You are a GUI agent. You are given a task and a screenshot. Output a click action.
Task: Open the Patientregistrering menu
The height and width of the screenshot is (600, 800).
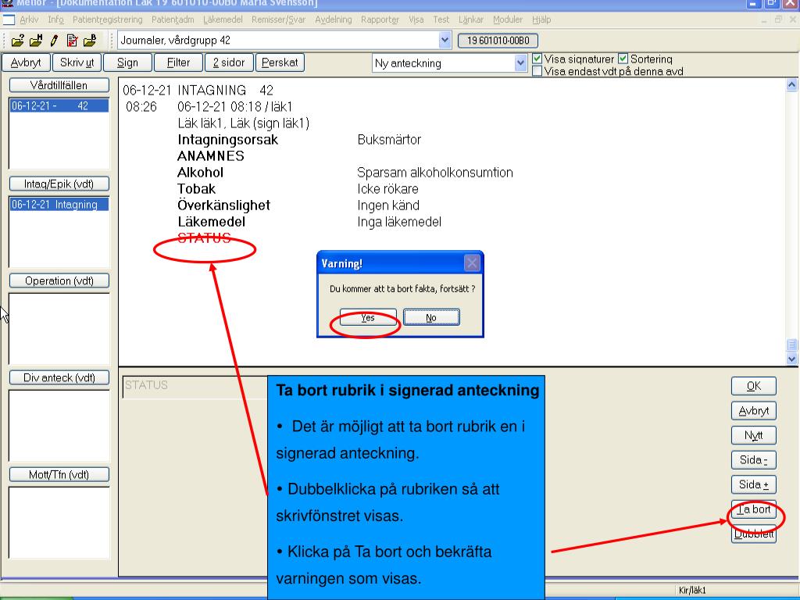point(108,20)
